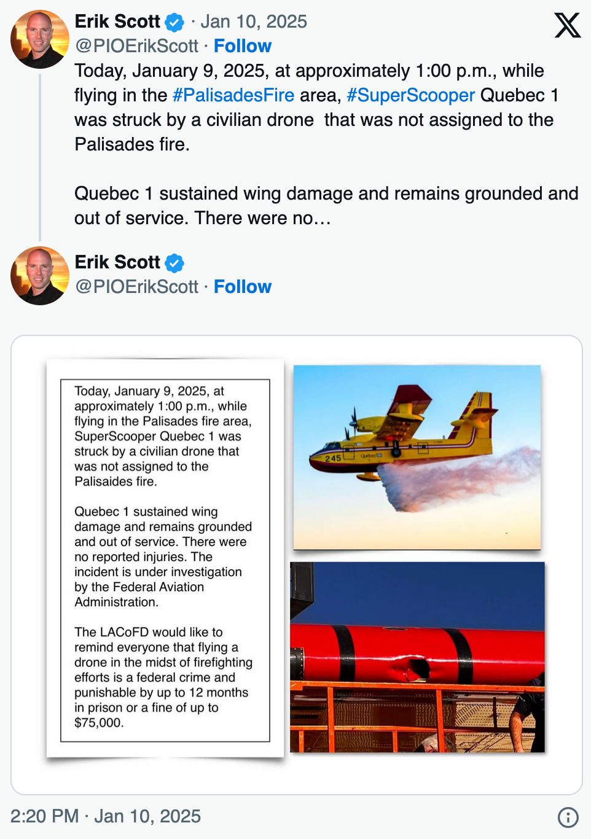The image size is (591, 839).
Task: Follow Erik Scott from the top tweet
Action: click(243, 46)
